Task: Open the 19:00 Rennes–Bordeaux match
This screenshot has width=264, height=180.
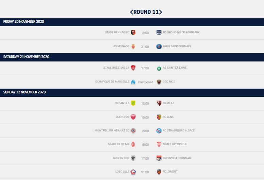Action: pyautogui.click(x=145, y=33)
